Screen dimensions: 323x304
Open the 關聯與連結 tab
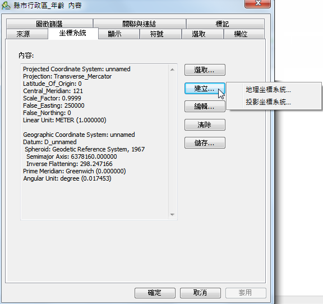pyautogui.click(x=140, y=24)
